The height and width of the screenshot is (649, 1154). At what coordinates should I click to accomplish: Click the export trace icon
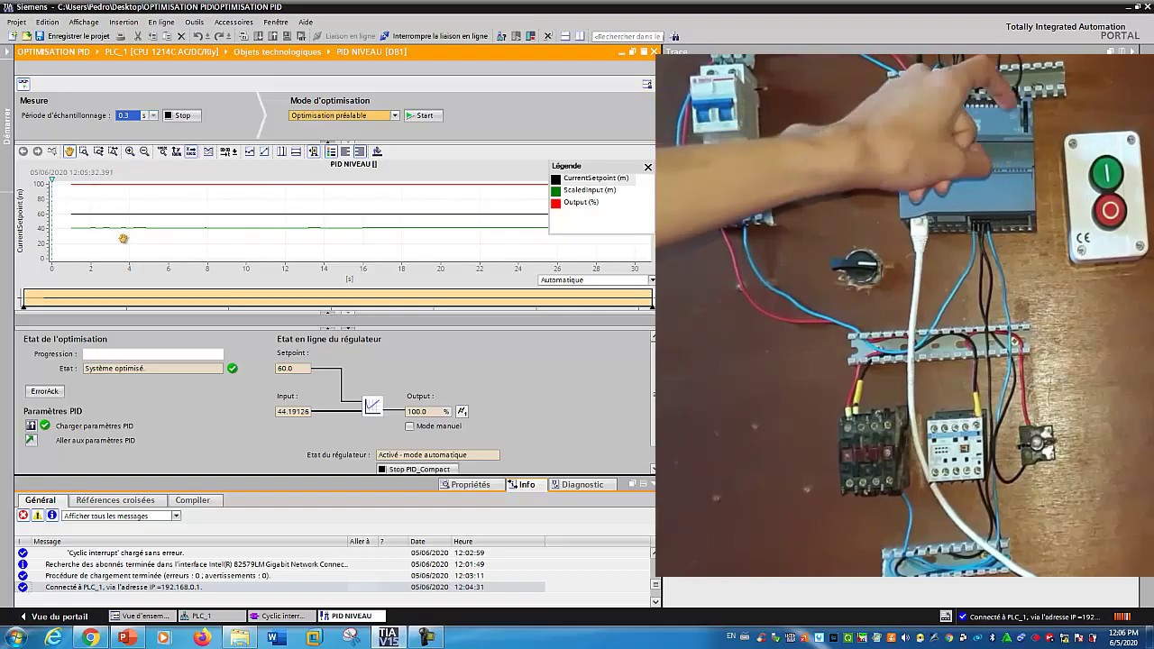[377, 151]
